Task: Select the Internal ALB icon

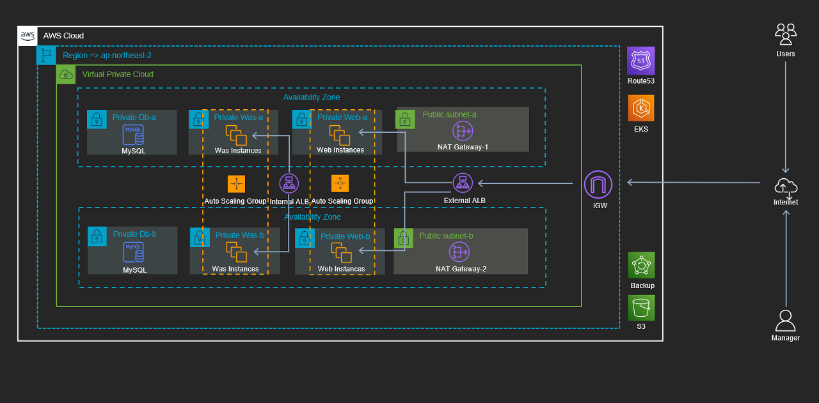Action: pos(289,183)
